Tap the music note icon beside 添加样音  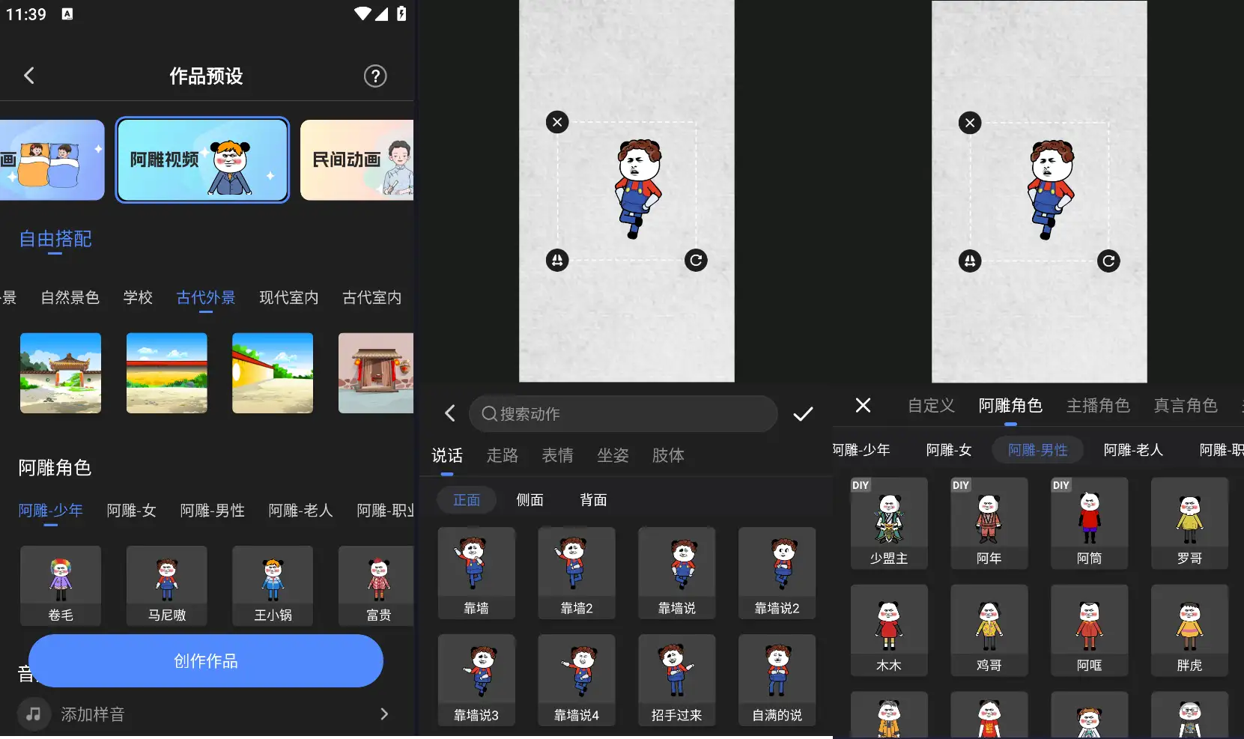pos(33,714)
